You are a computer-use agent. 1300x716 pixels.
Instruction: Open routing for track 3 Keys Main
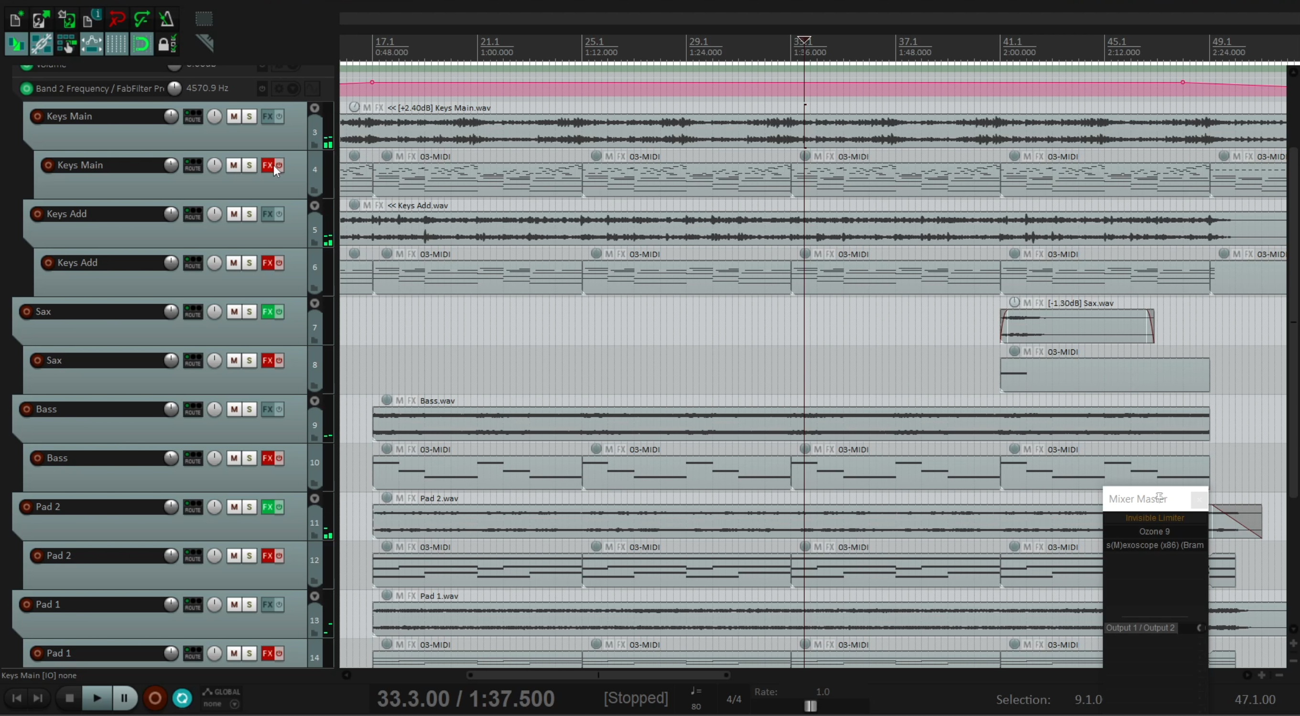coord(193,117)
